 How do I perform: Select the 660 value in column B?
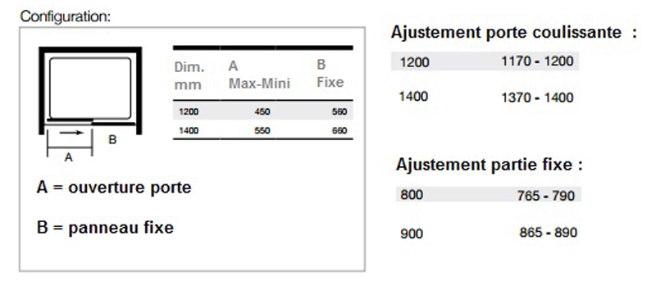(x=339, y=130)
